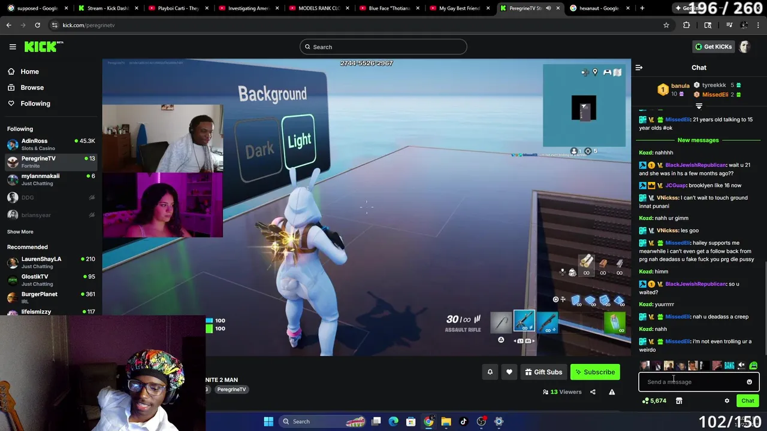Open offline briansyear channel in sidebar
Screen dimensions: 767x431
coord(51,215)
